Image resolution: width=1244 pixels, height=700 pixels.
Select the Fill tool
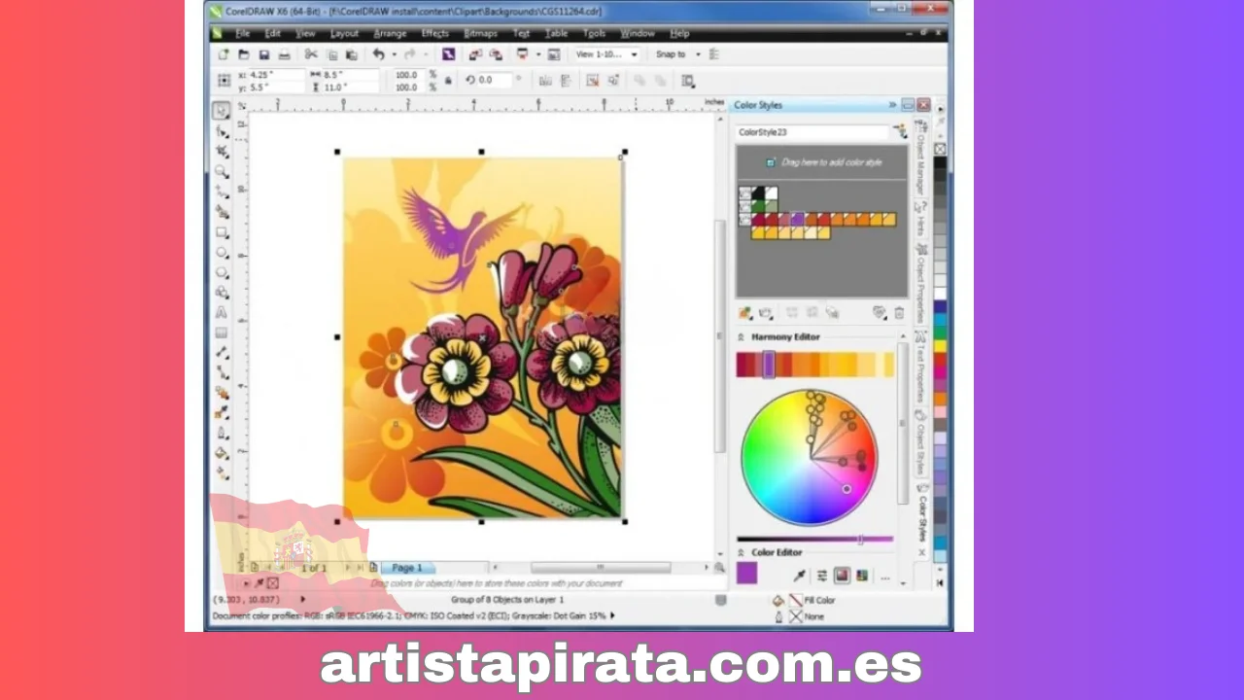point(222,453)
